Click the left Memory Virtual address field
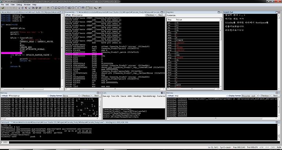This screenshot has width=282, height=150. click(x=28, y=96)
